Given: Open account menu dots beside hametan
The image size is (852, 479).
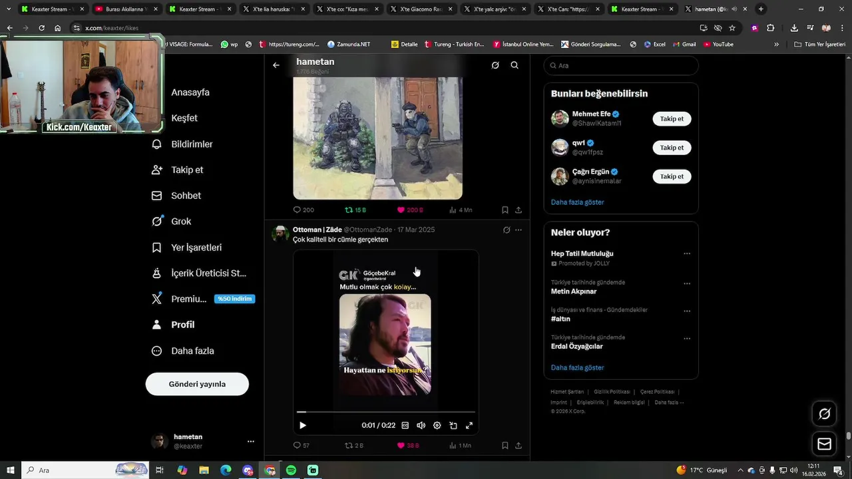Looking at the screenshot, I should [251, 441].
